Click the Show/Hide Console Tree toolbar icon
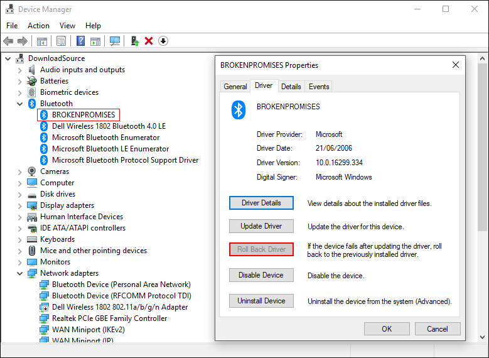489x358 pixels. tap(42, 41)
